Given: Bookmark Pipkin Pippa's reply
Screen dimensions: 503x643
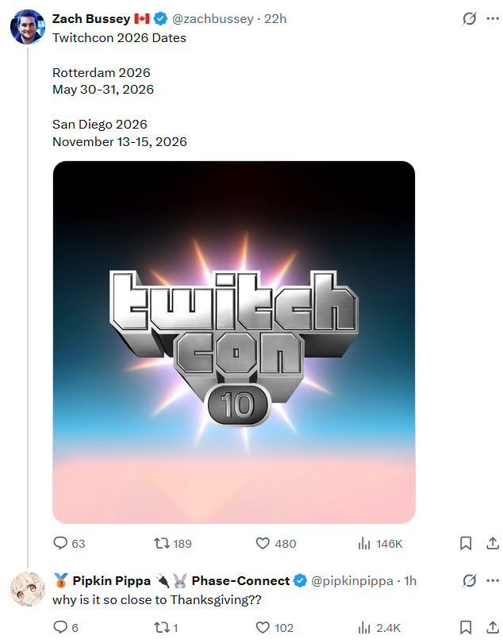Looking at the screenshot, I should (x=466, y=628).
